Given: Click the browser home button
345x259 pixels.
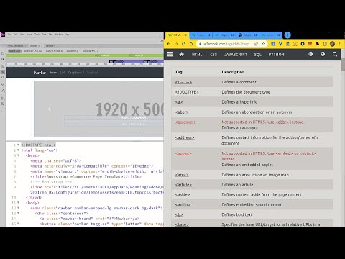Looking at the screenshot, I should [x=191, y=44].
